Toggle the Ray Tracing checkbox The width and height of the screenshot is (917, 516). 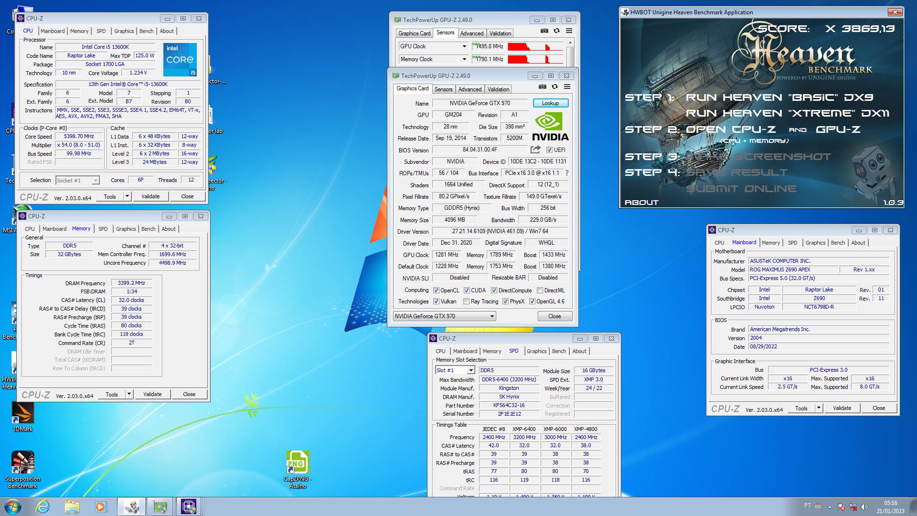point(466,301)
